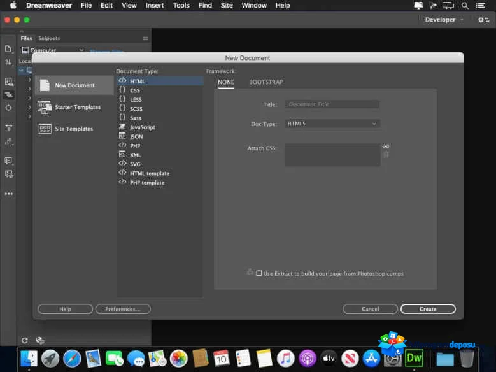Open the Developer workspace dropdown
This screenshot has width=496, height=372.
[444, 20]
